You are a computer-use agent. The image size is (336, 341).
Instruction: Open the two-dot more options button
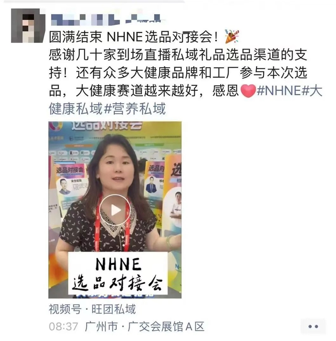tap(313, 326)
